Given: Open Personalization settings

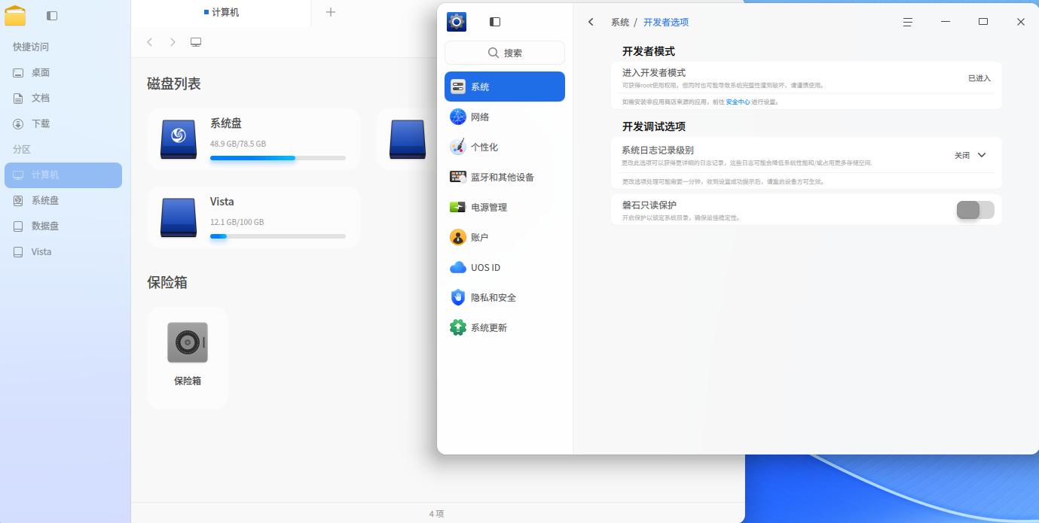Looking at the screenshot, I should pos(504,147).
